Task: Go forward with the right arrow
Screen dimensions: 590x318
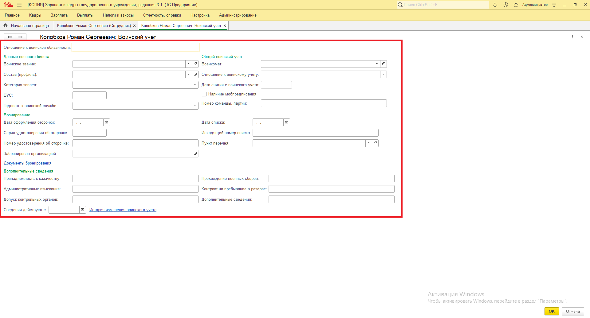Action: (x=21, y=37)
